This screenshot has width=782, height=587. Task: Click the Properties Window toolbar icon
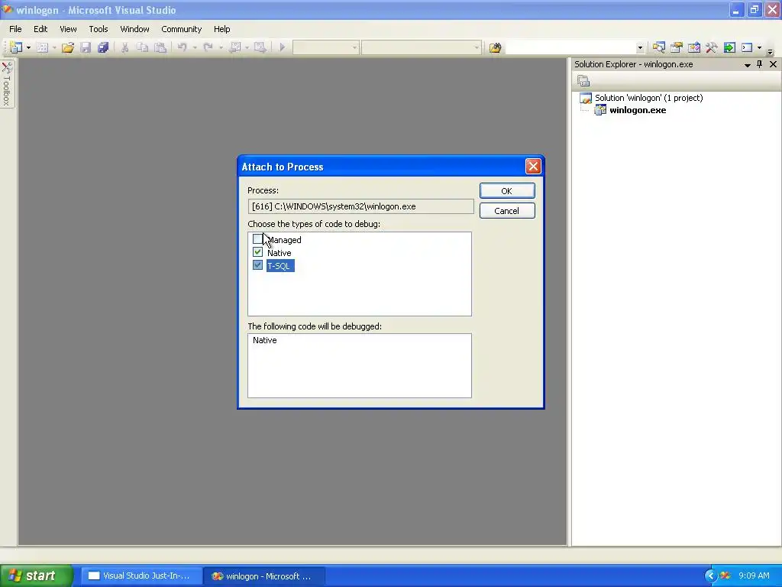click(677, 47)
